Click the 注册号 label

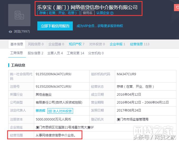click(x=15, y=87)
